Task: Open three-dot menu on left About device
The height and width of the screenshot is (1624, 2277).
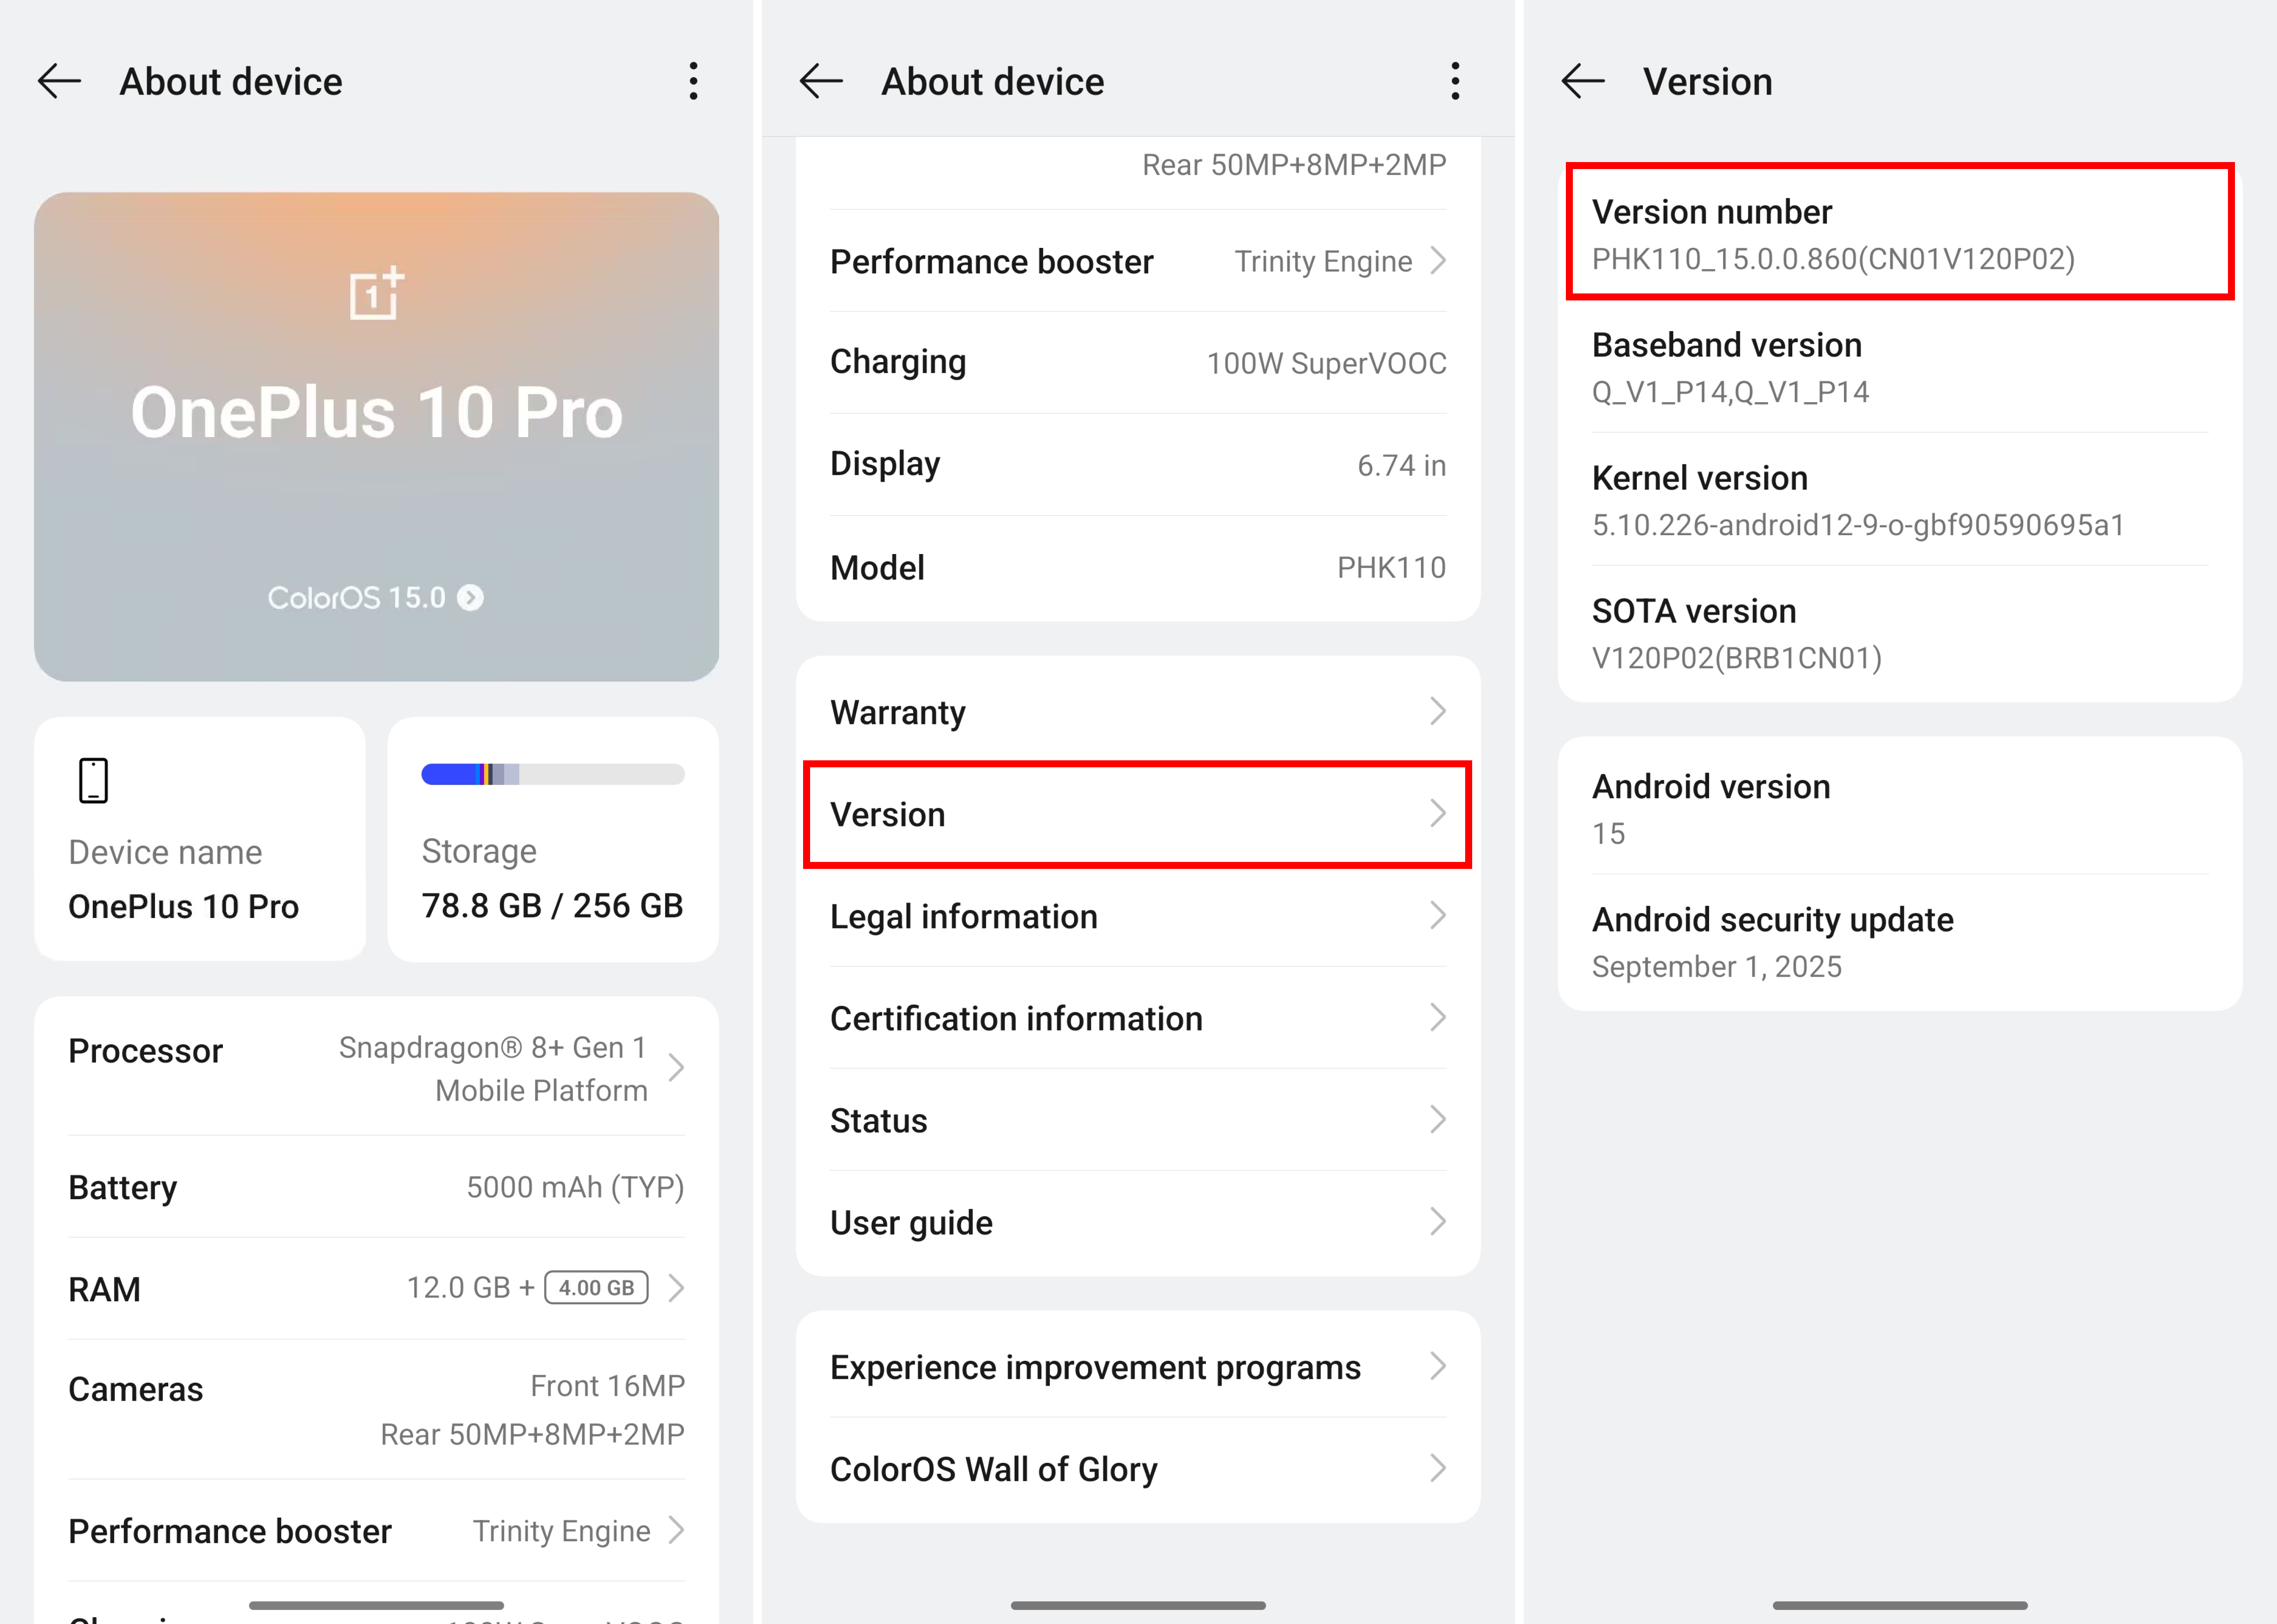Action: (x=693, y=81)
